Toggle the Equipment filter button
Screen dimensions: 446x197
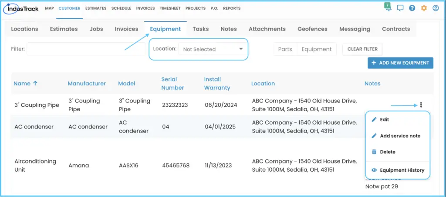pos(317,49)
